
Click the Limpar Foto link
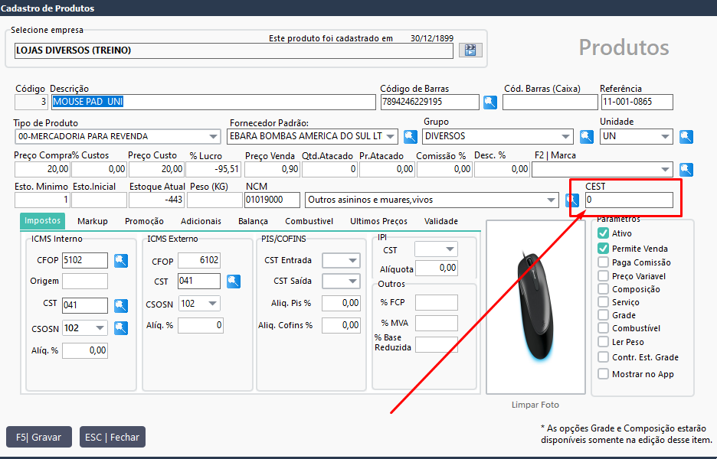(x=535, y=405)
